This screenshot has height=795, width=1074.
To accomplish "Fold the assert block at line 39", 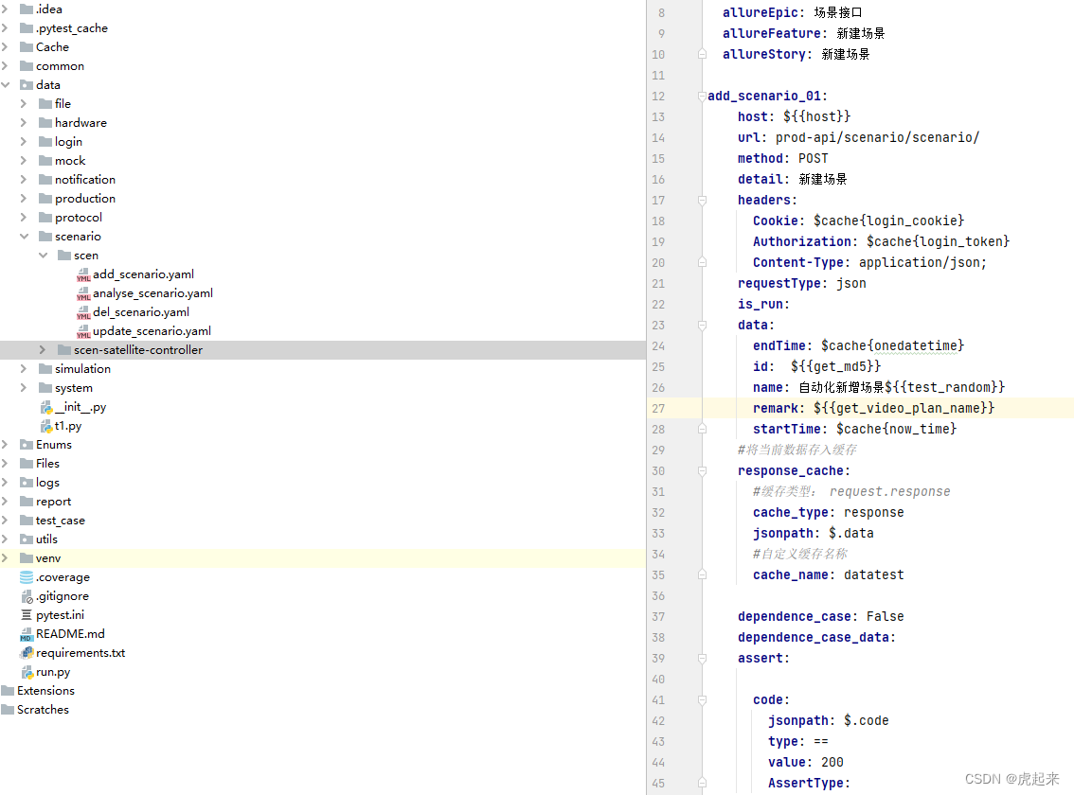I will point(702,659).
